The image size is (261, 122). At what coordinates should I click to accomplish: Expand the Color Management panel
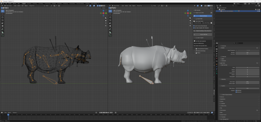[x=224, y=119]
